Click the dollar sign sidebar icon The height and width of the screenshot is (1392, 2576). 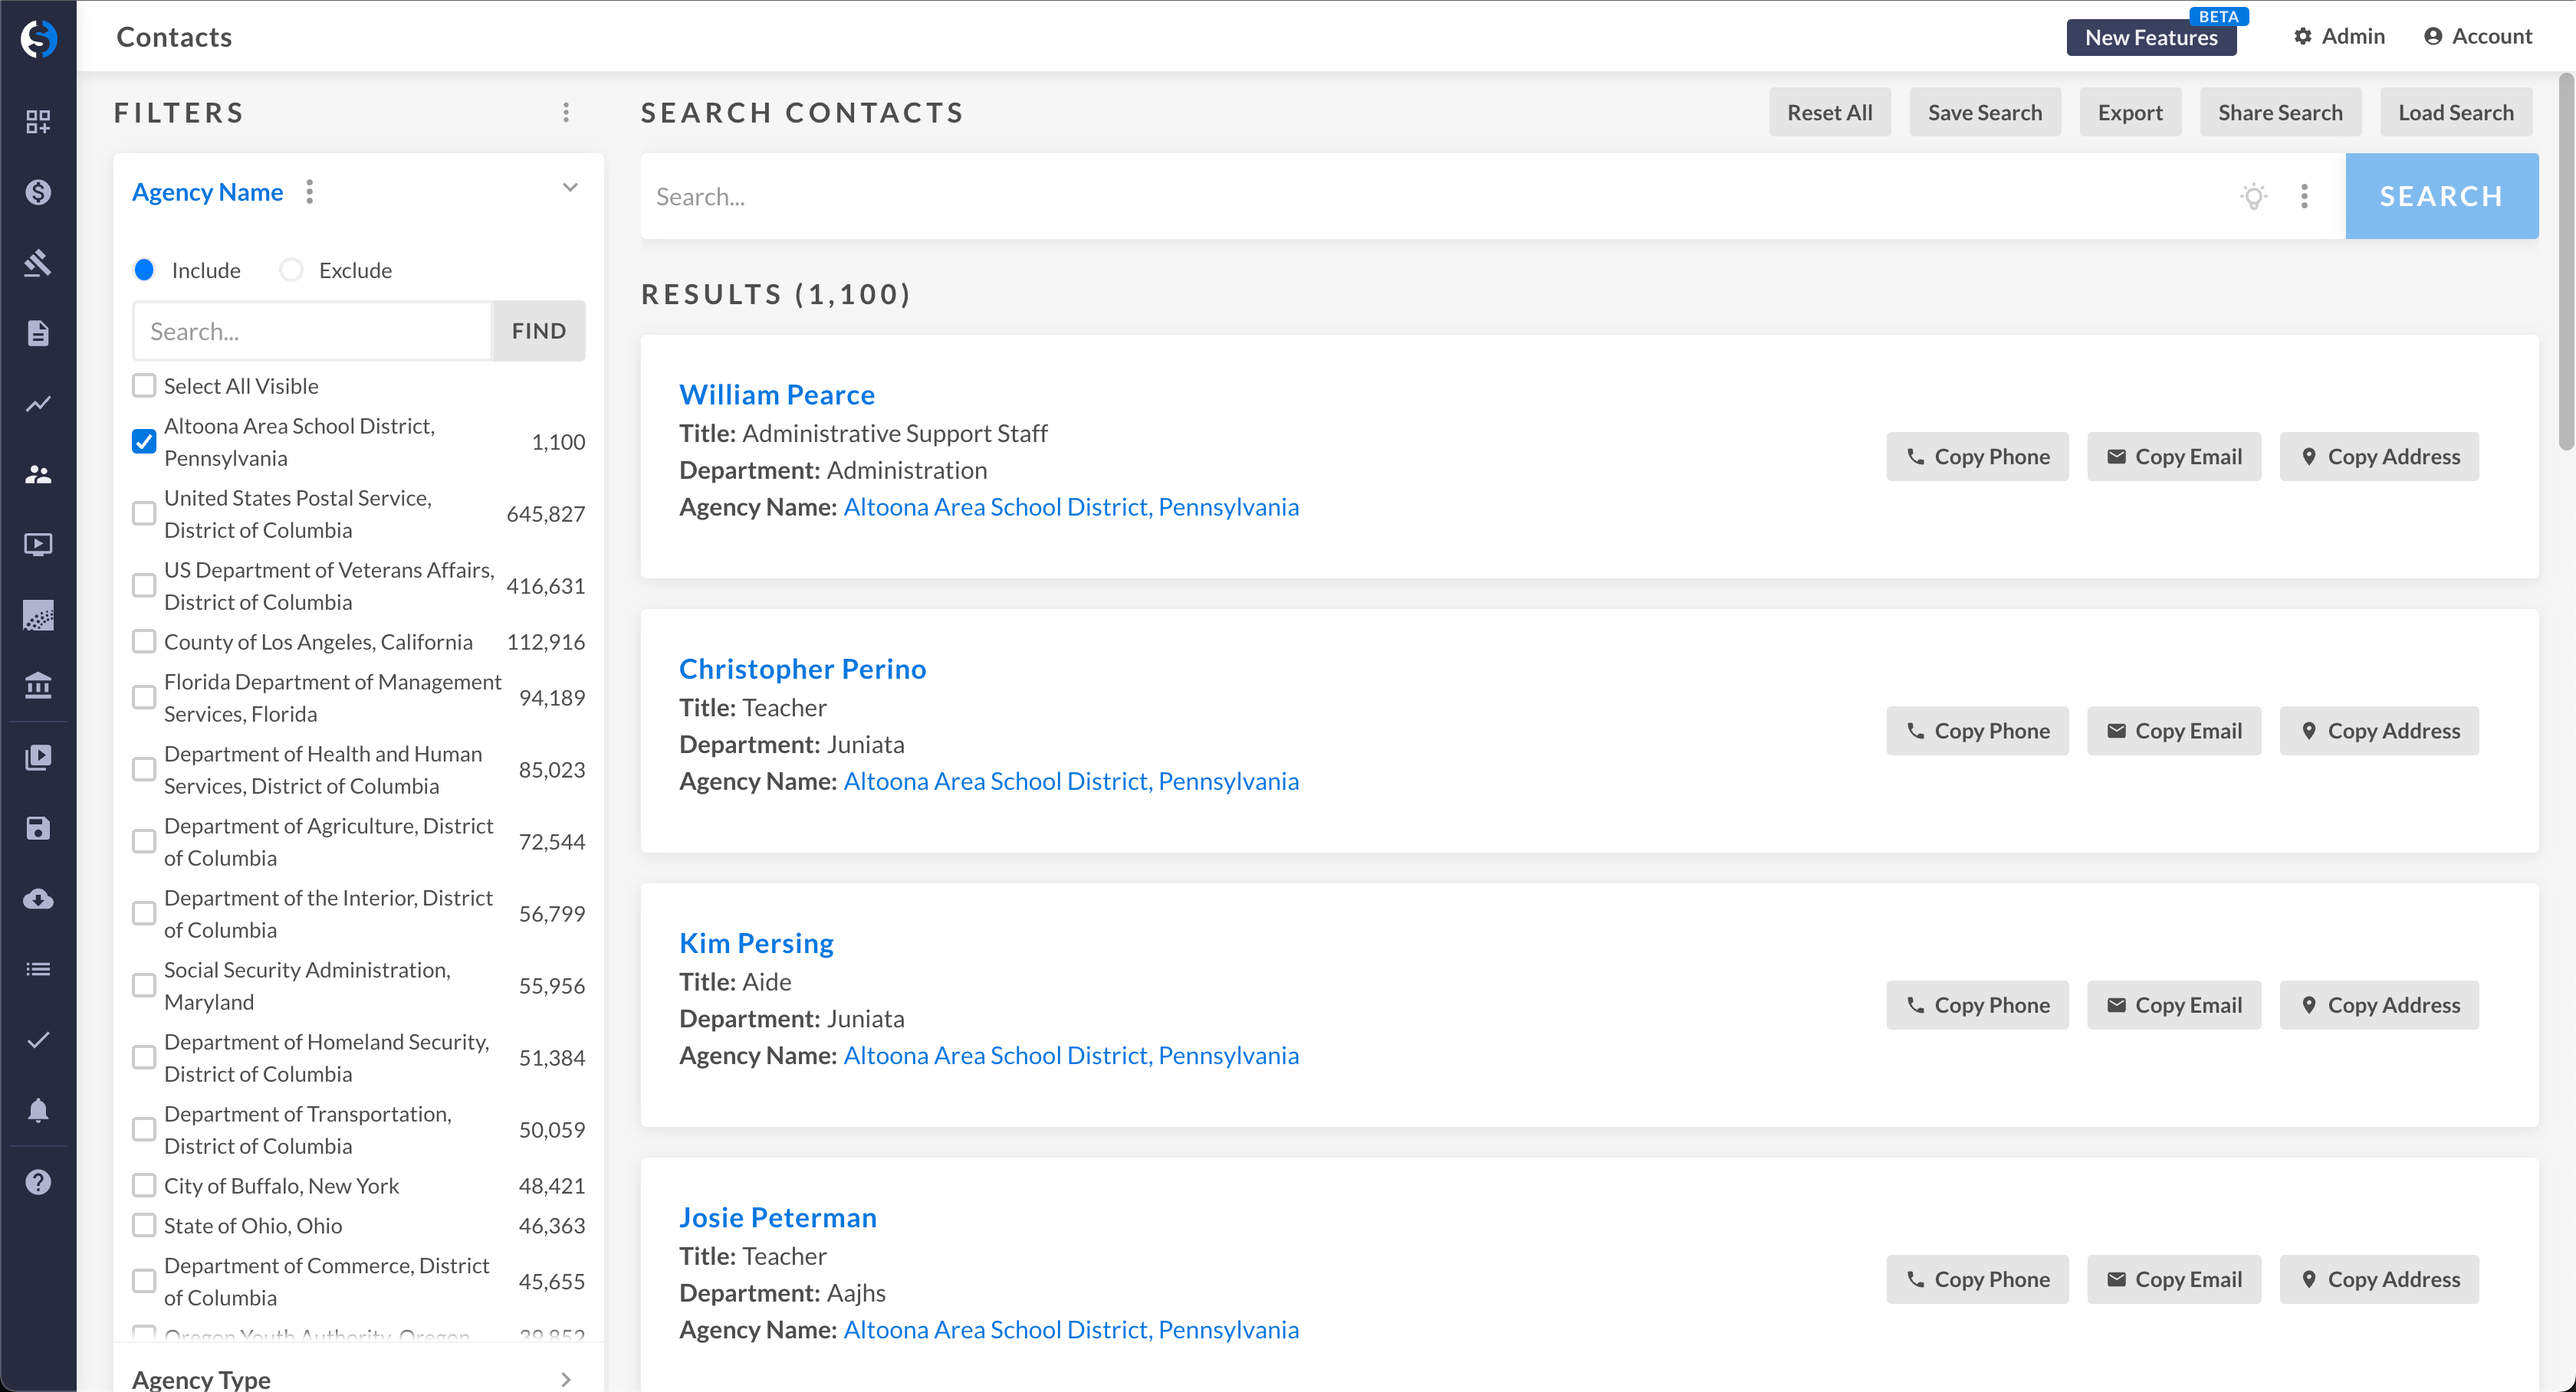[x=38, y=192]
